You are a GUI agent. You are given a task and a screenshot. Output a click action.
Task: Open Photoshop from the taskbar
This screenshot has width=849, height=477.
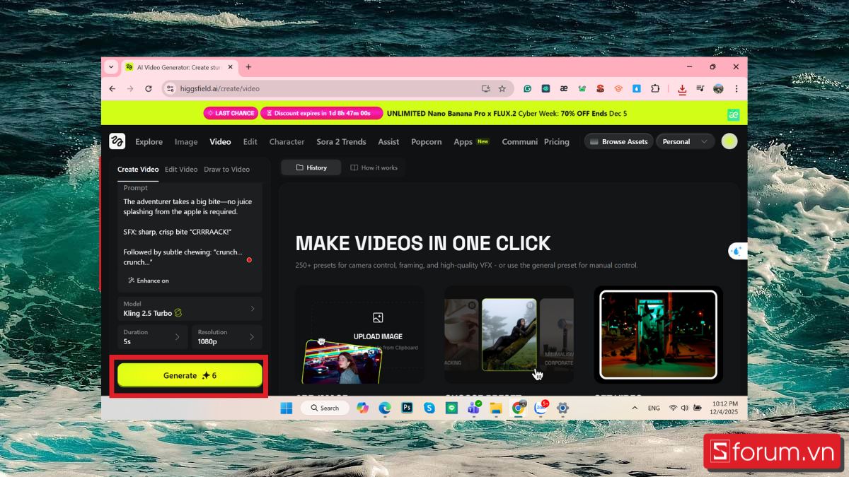coord(407,408)
